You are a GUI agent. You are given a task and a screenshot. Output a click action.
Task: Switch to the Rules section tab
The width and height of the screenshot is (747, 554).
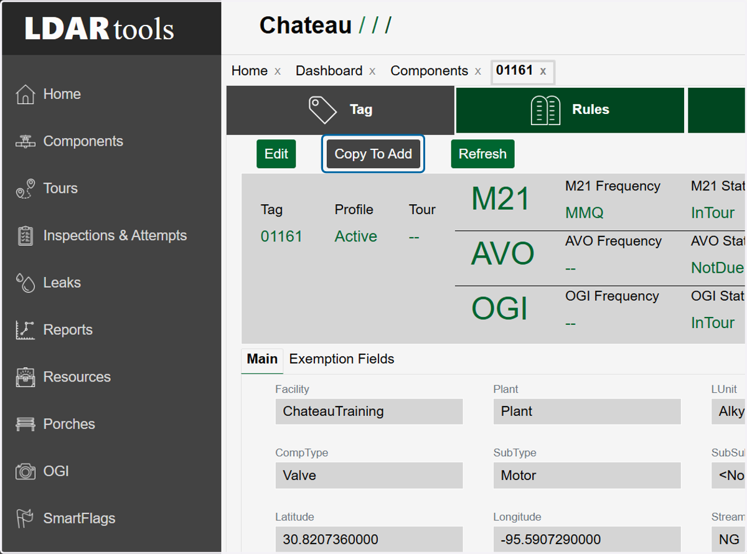point(570,110)
